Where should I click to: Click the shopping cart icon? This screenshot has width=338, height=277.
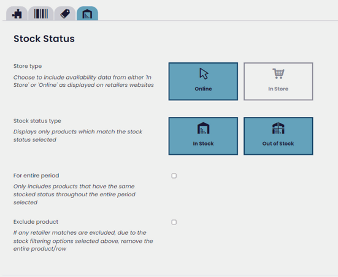278,73
